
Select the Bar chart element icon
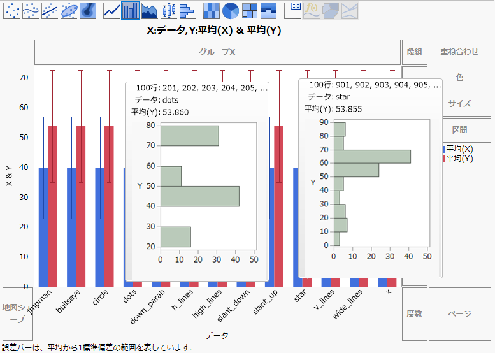131,10
